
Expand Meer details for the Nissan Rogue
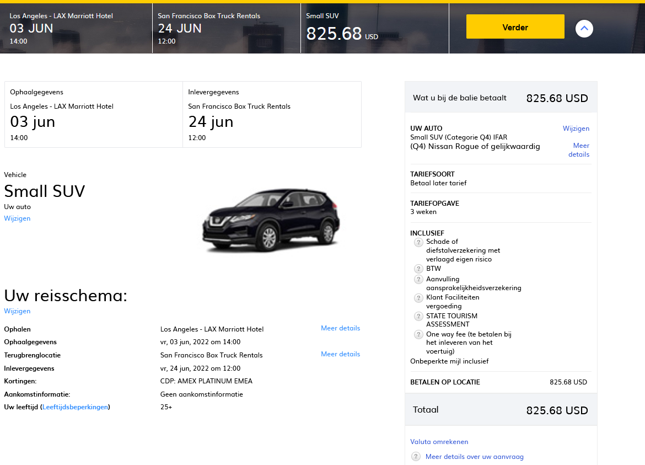pos(579,150)
